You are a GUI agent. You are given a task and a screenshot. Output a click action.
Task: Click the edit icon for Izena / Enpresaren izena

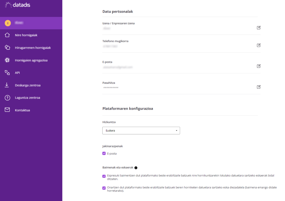click(x=259, y=28)
